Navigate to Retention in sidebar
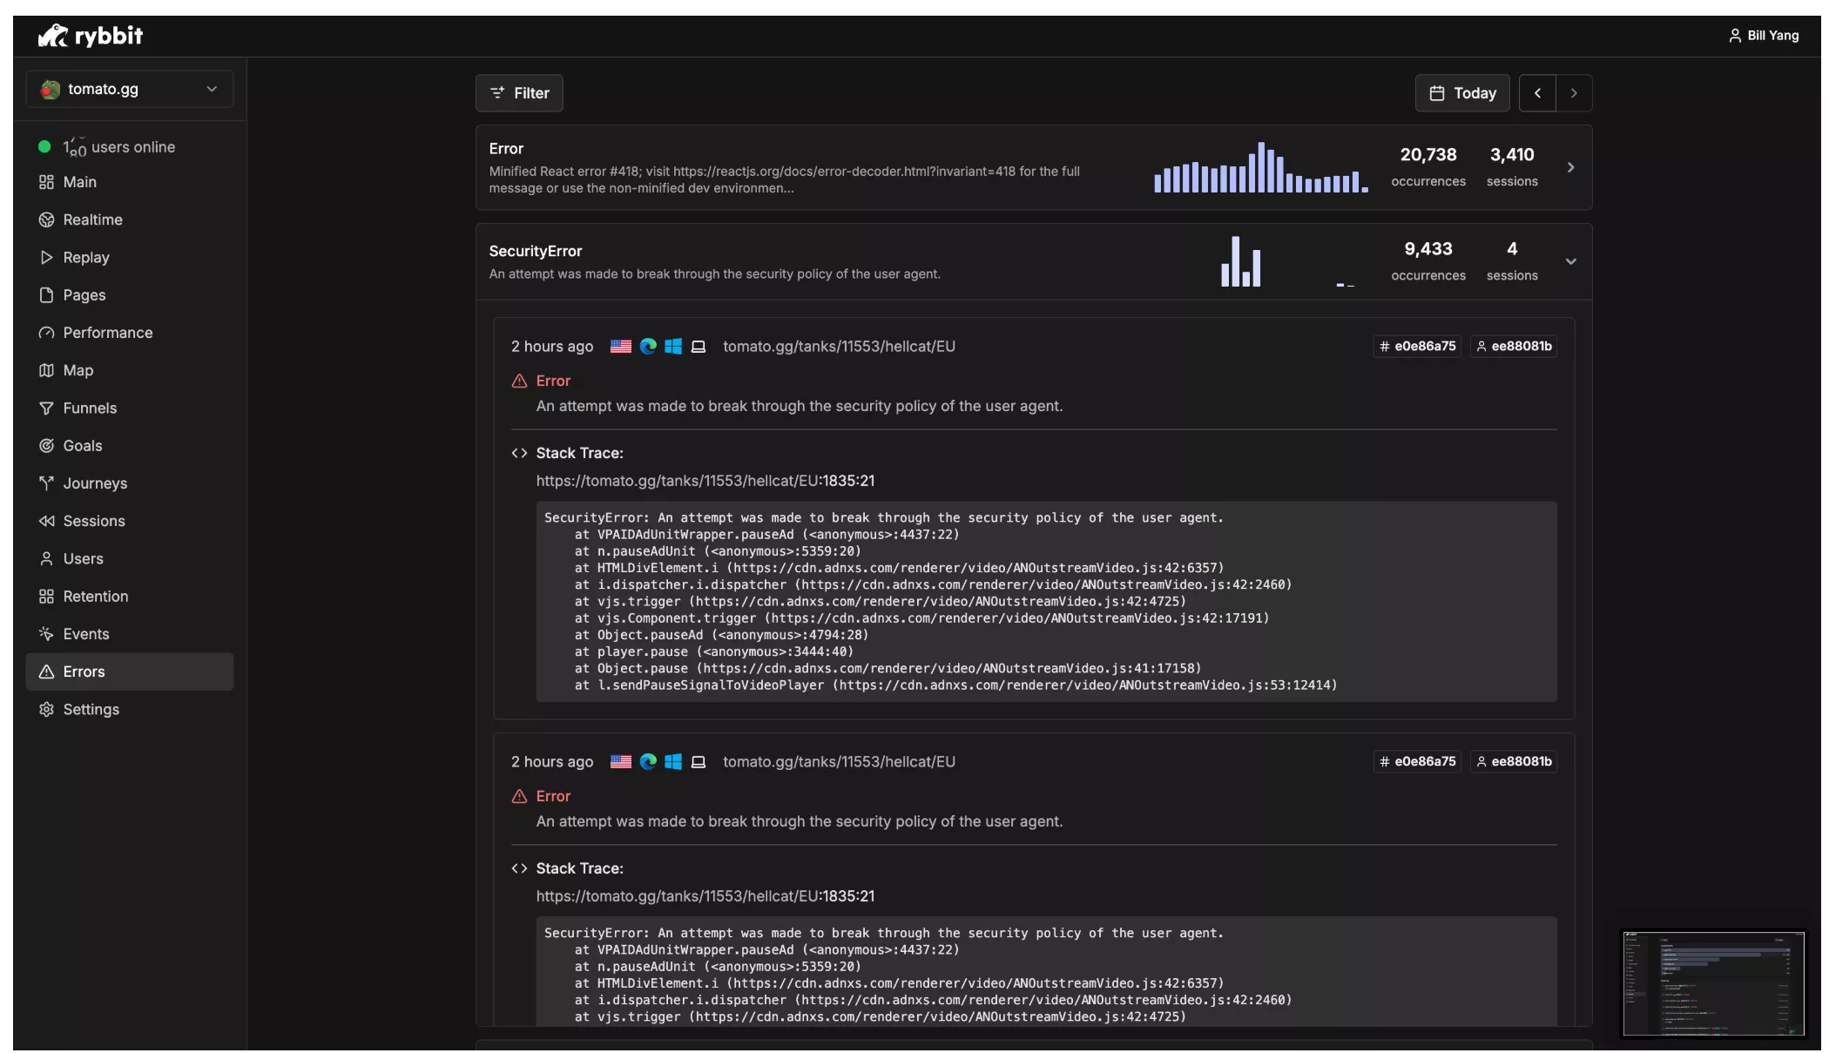This screenshot has width=1829, height=1053. pyautogui.click(x=95, y=596)
